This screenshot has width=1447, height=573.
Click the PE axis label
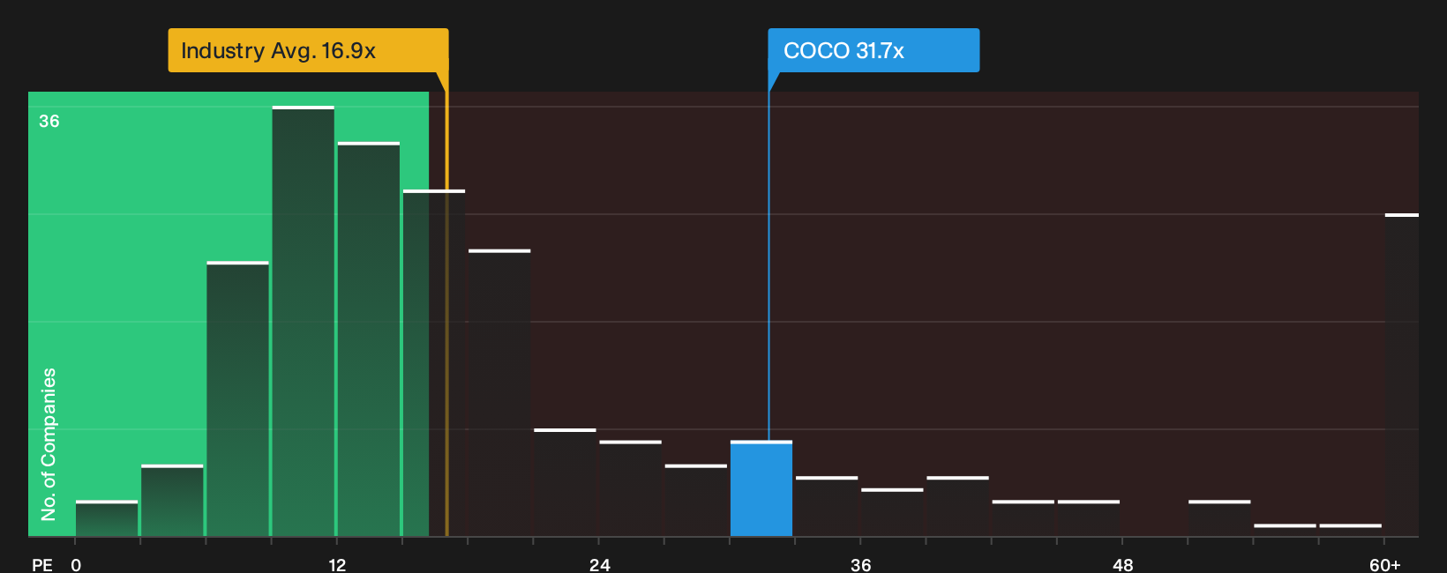click(42, 565)
